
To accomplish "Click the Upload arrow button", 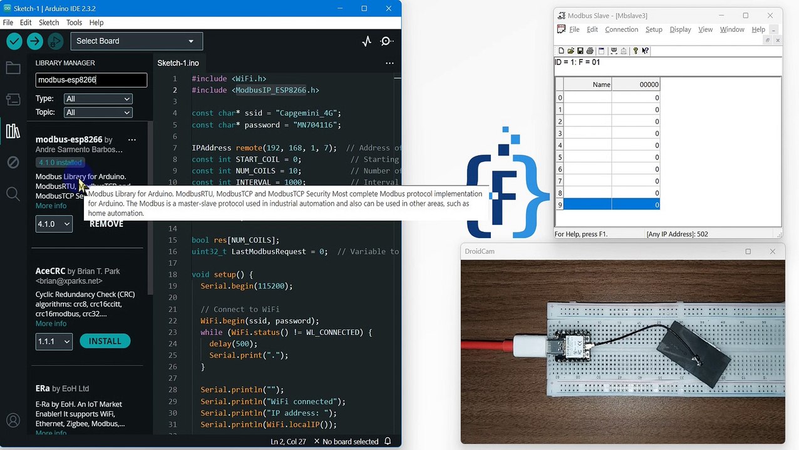I will (x=35, y=41).
